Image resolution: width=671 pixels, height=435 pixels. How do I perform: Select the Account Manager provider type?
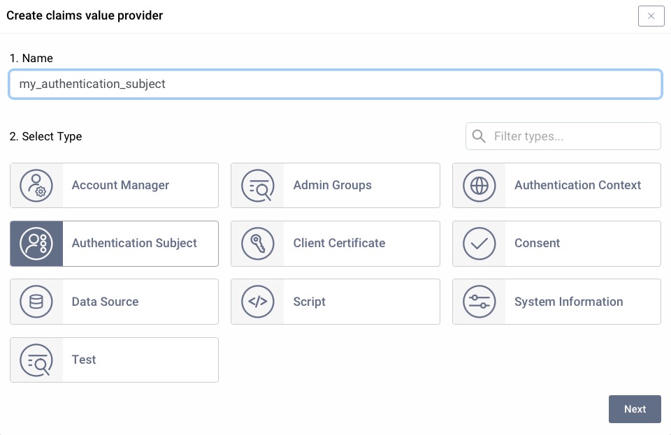pos(114,185)
